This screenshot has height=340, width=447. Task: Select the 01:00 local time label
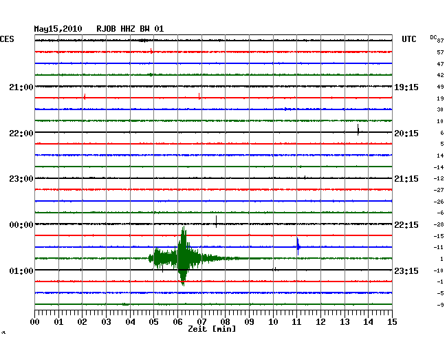[x=21, y=270]
